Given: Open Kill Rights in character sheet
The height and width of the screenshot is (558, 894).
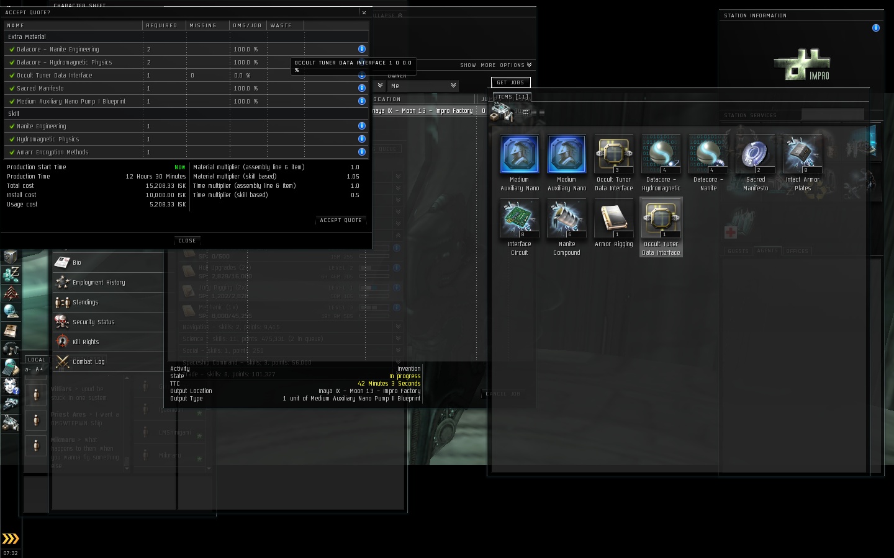Looking at the screenshot, I should pos(108,342).
